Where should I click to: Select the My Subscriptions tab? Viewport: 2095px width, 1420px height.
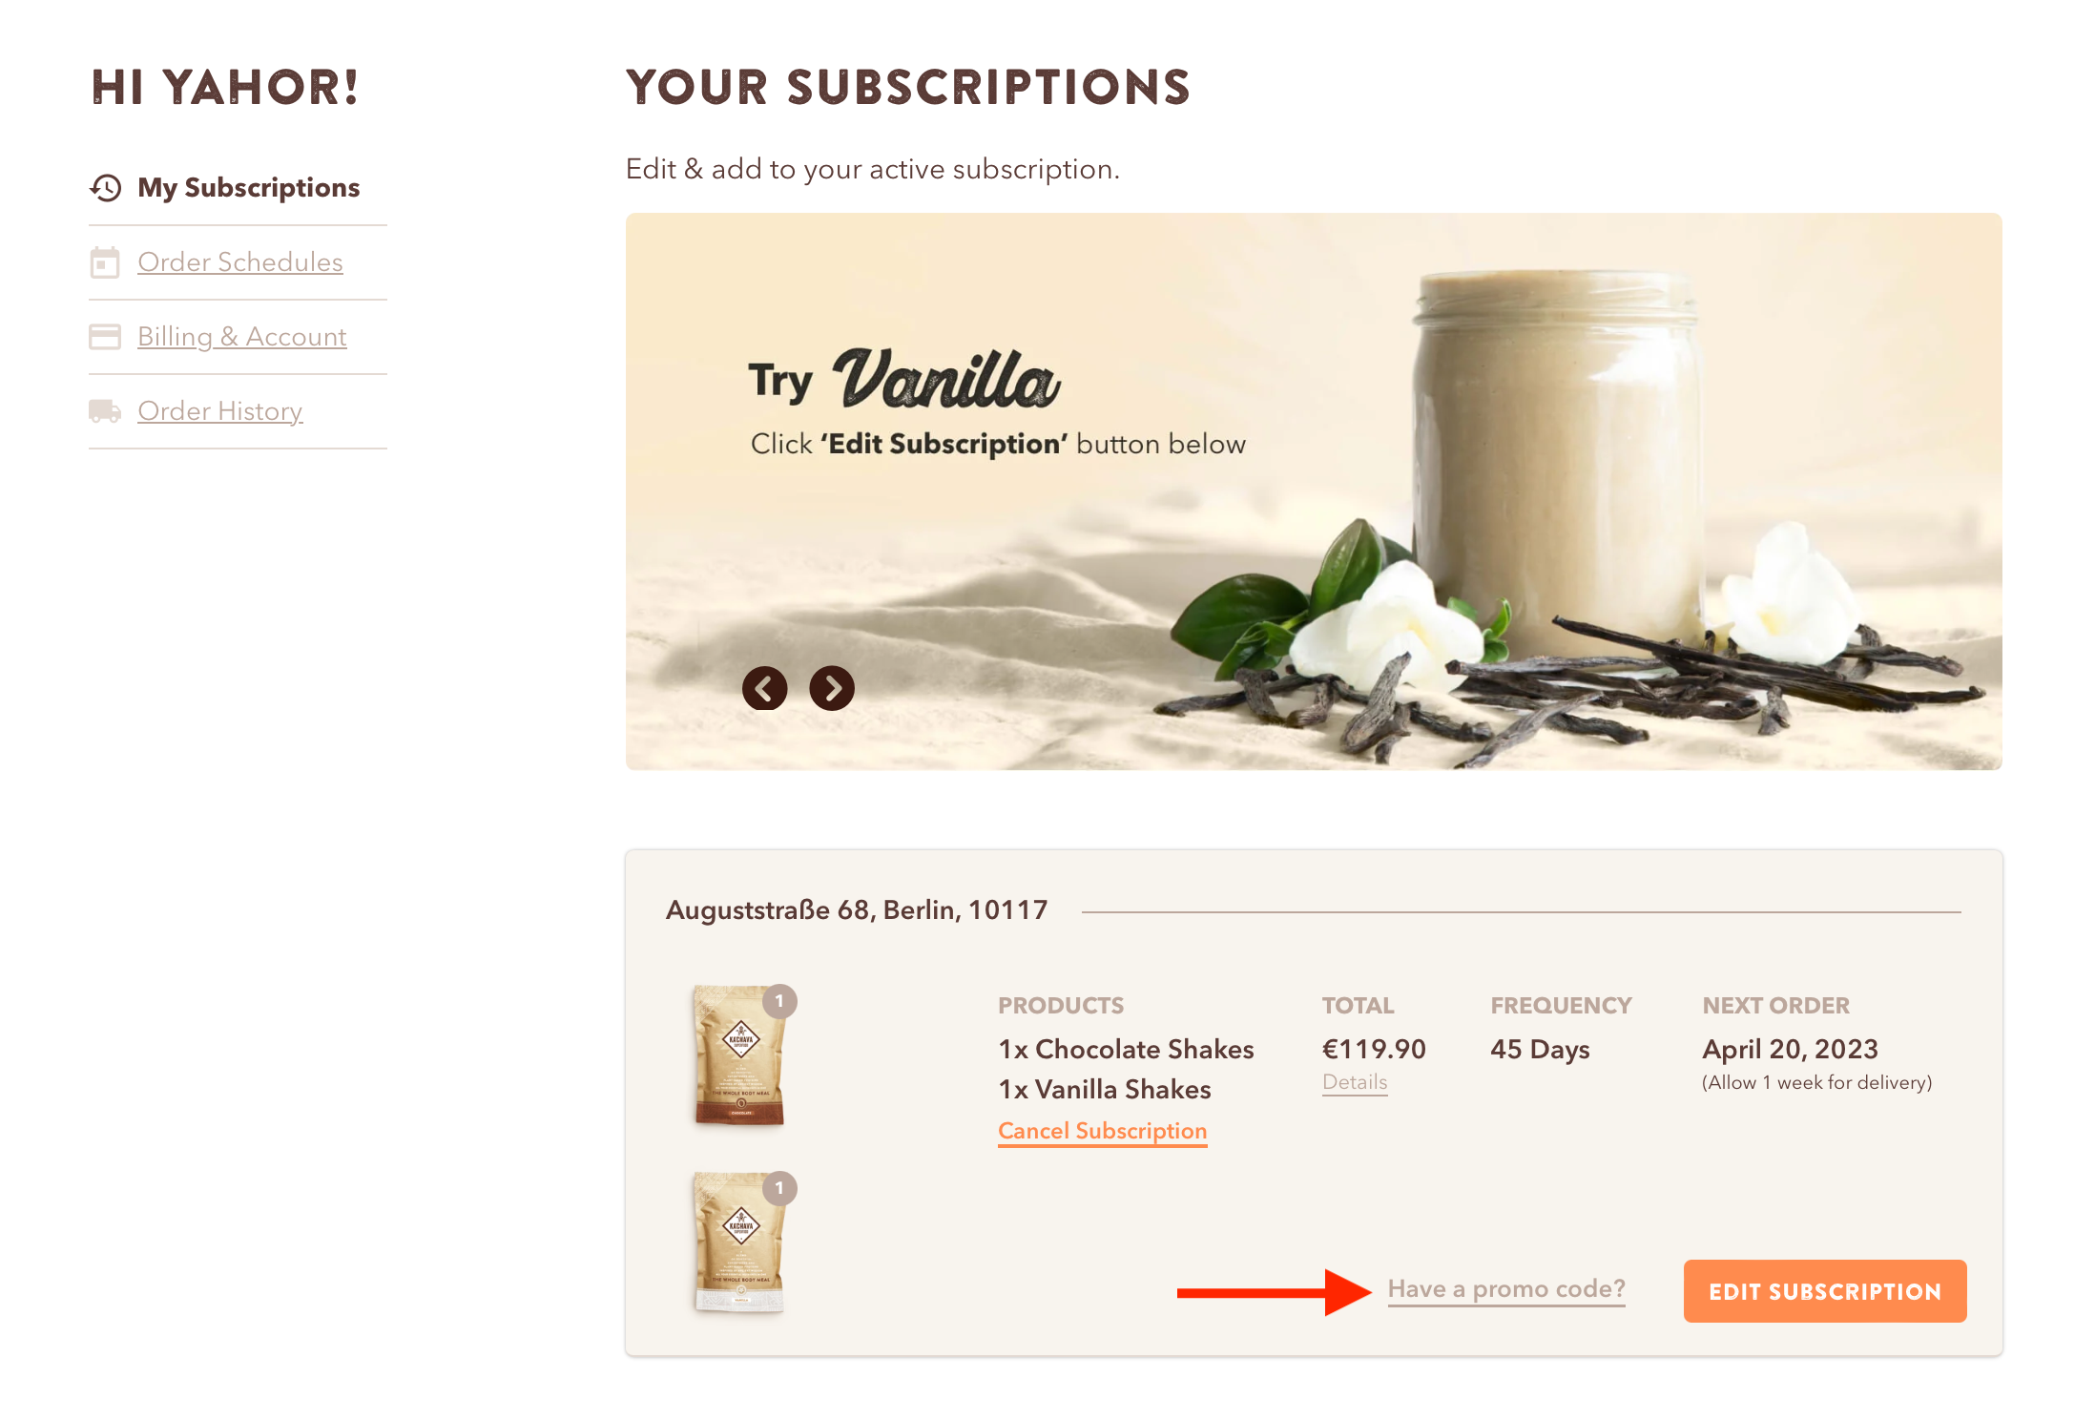coord(247,187)
